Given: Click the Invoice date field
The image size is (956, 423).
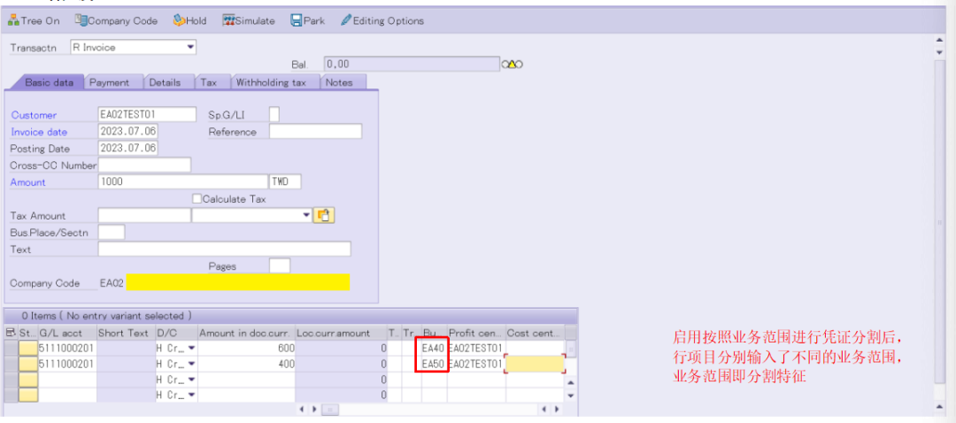Looking at the screenshot, I should coord(128,132).
